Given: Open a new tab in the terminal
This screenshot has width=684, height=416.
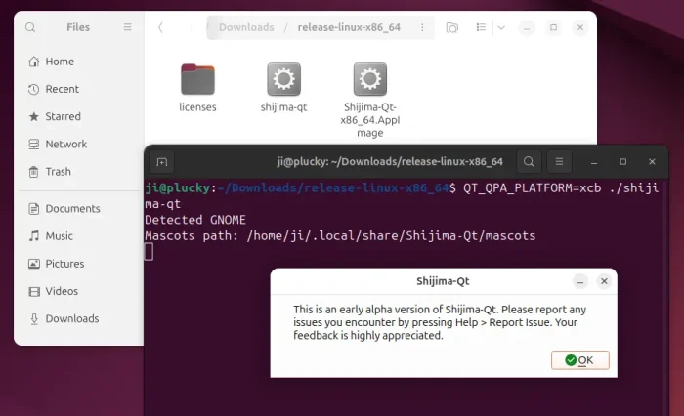Looking at the screenshot, I should click(x=161, y=162).
